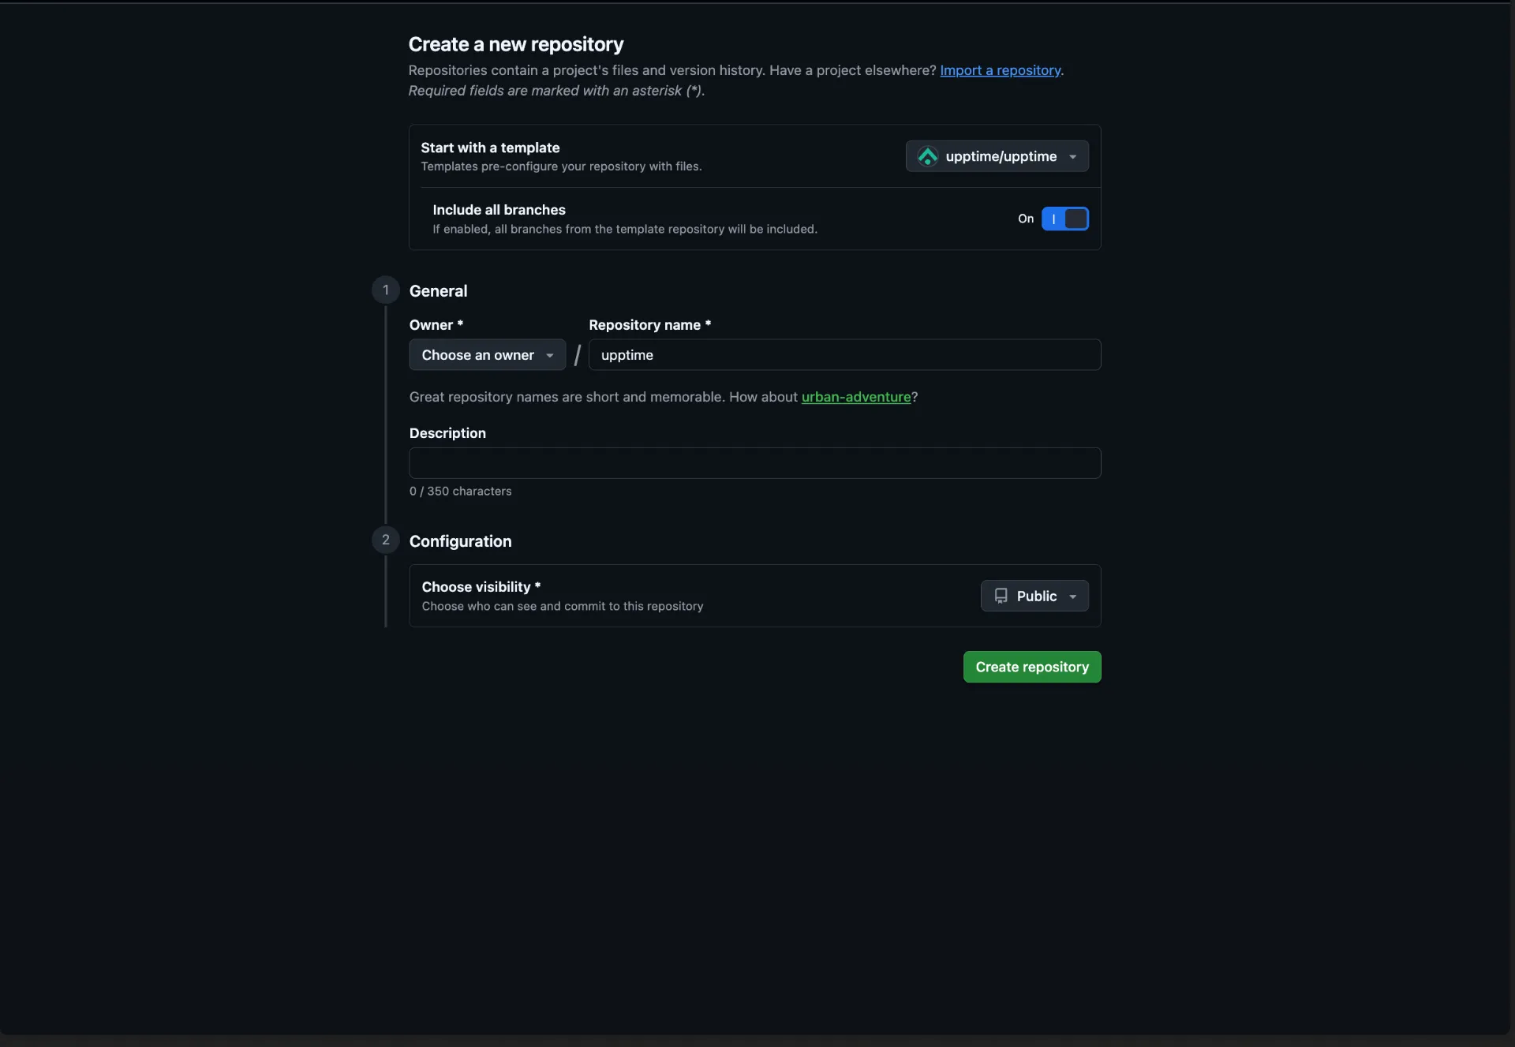The height and width of the screenshot is (1047, 1515).
Task: Click the upptime template avatar icon
Action: [x=928, y=156]
